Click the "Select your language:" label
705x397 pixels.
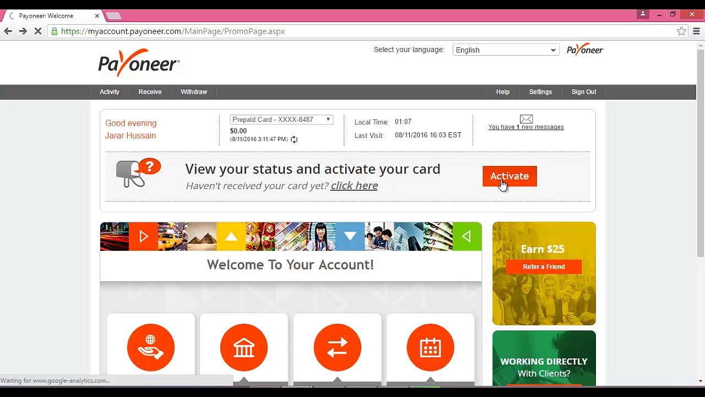tap(409, 50)
